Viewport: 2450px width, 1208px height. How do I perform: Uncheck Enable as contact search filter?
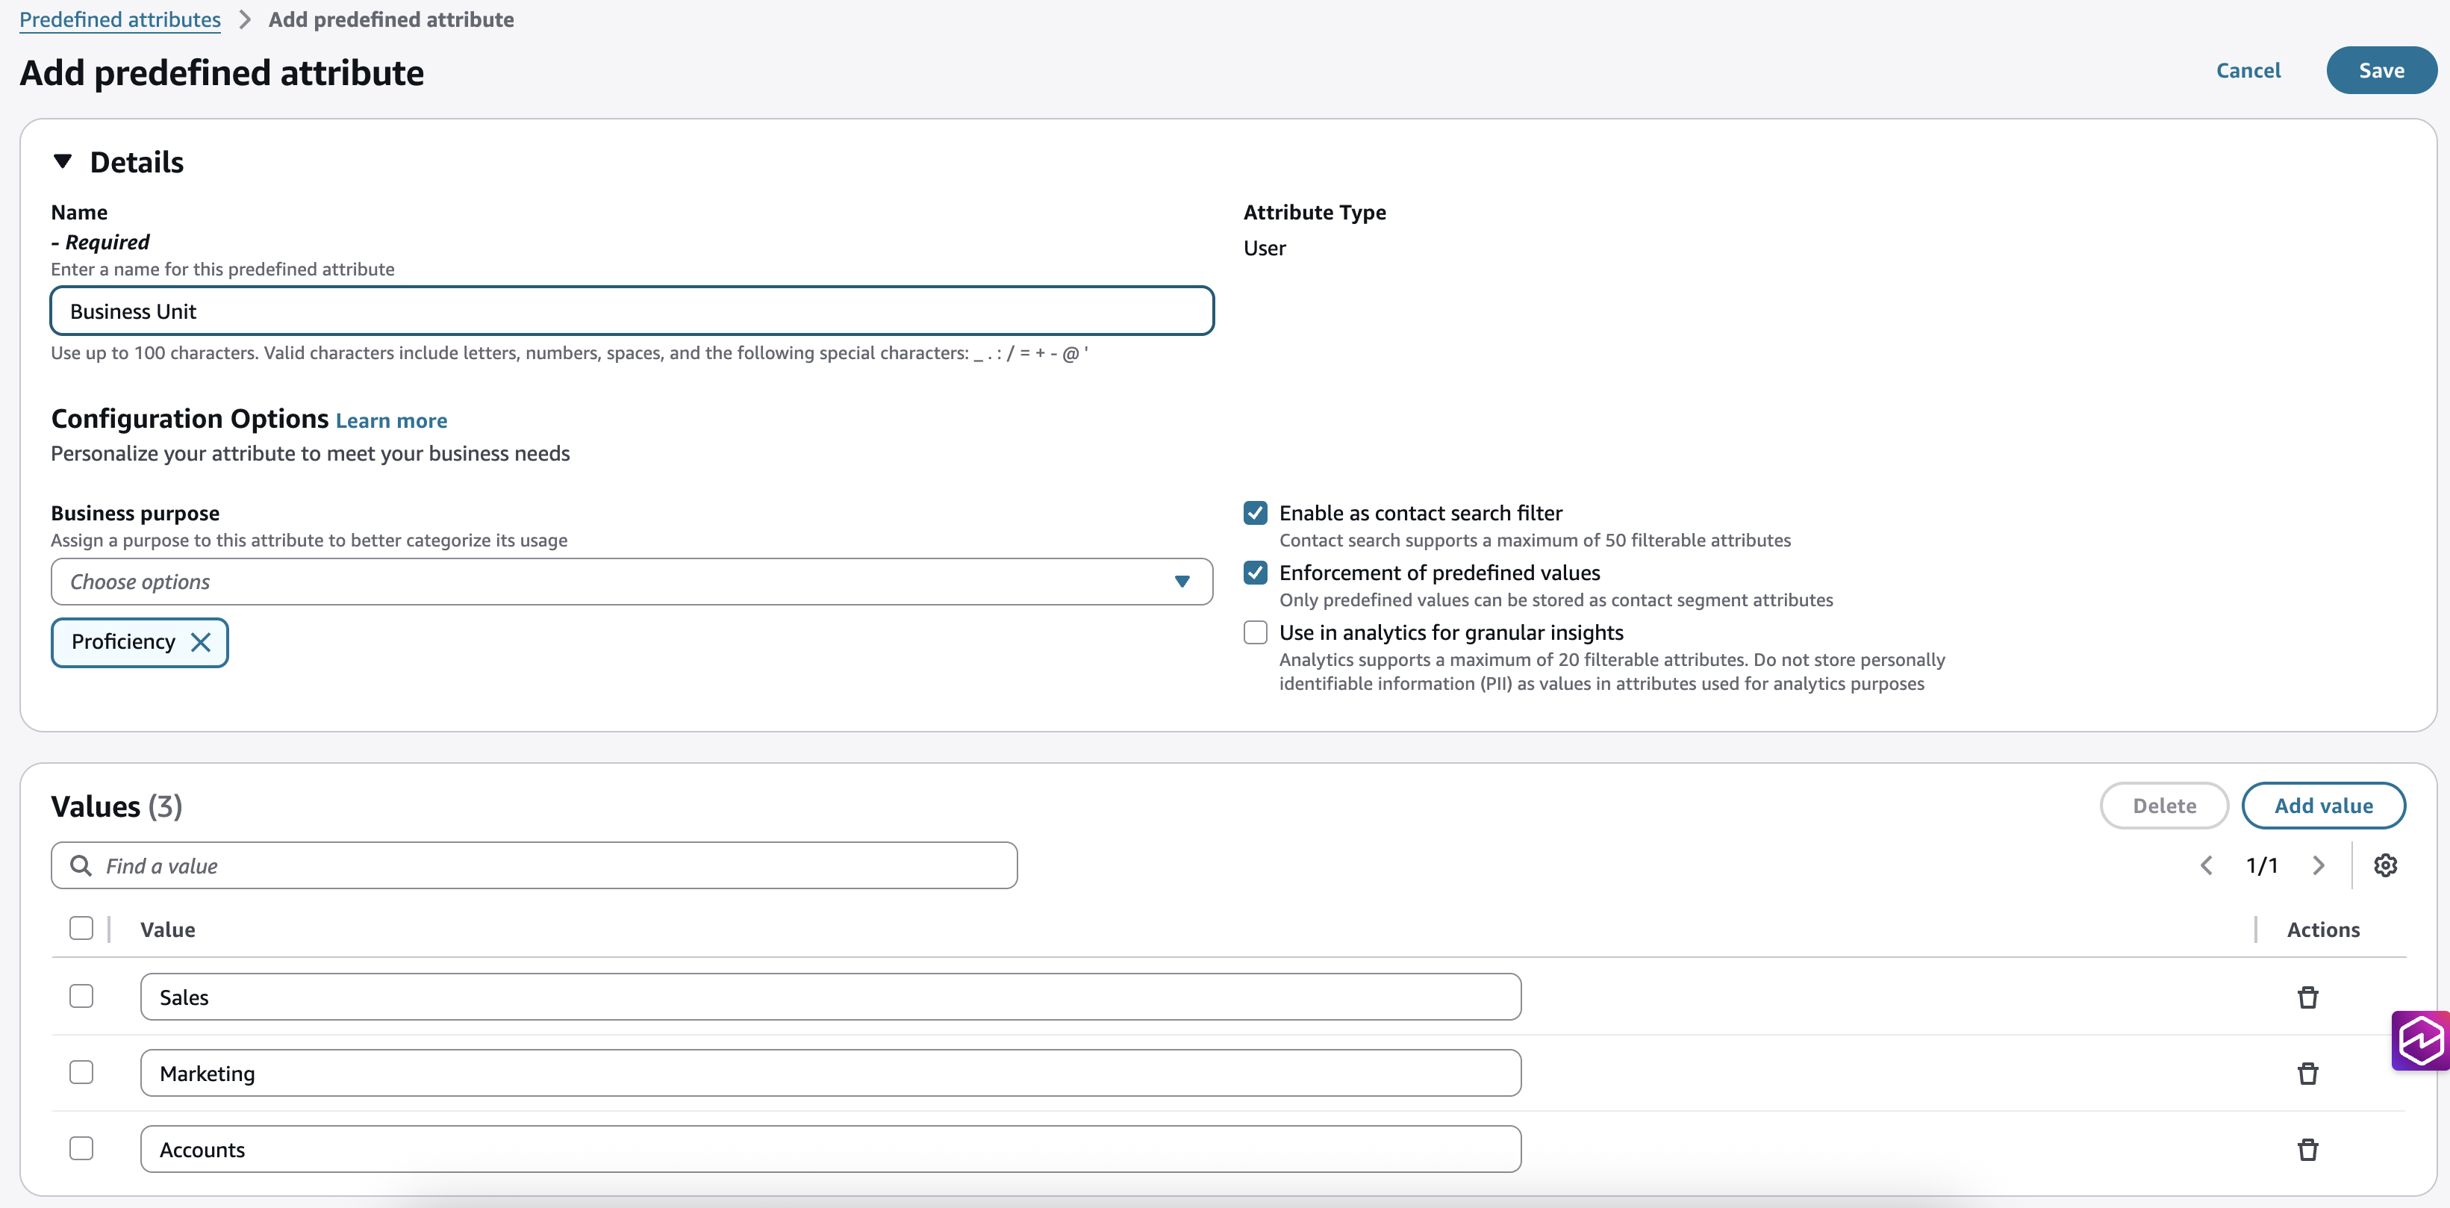(x=1256, y=513)
